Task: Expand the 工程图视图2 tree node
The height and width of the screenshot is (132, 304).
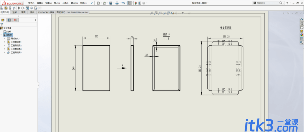Action: coord(5,46)
